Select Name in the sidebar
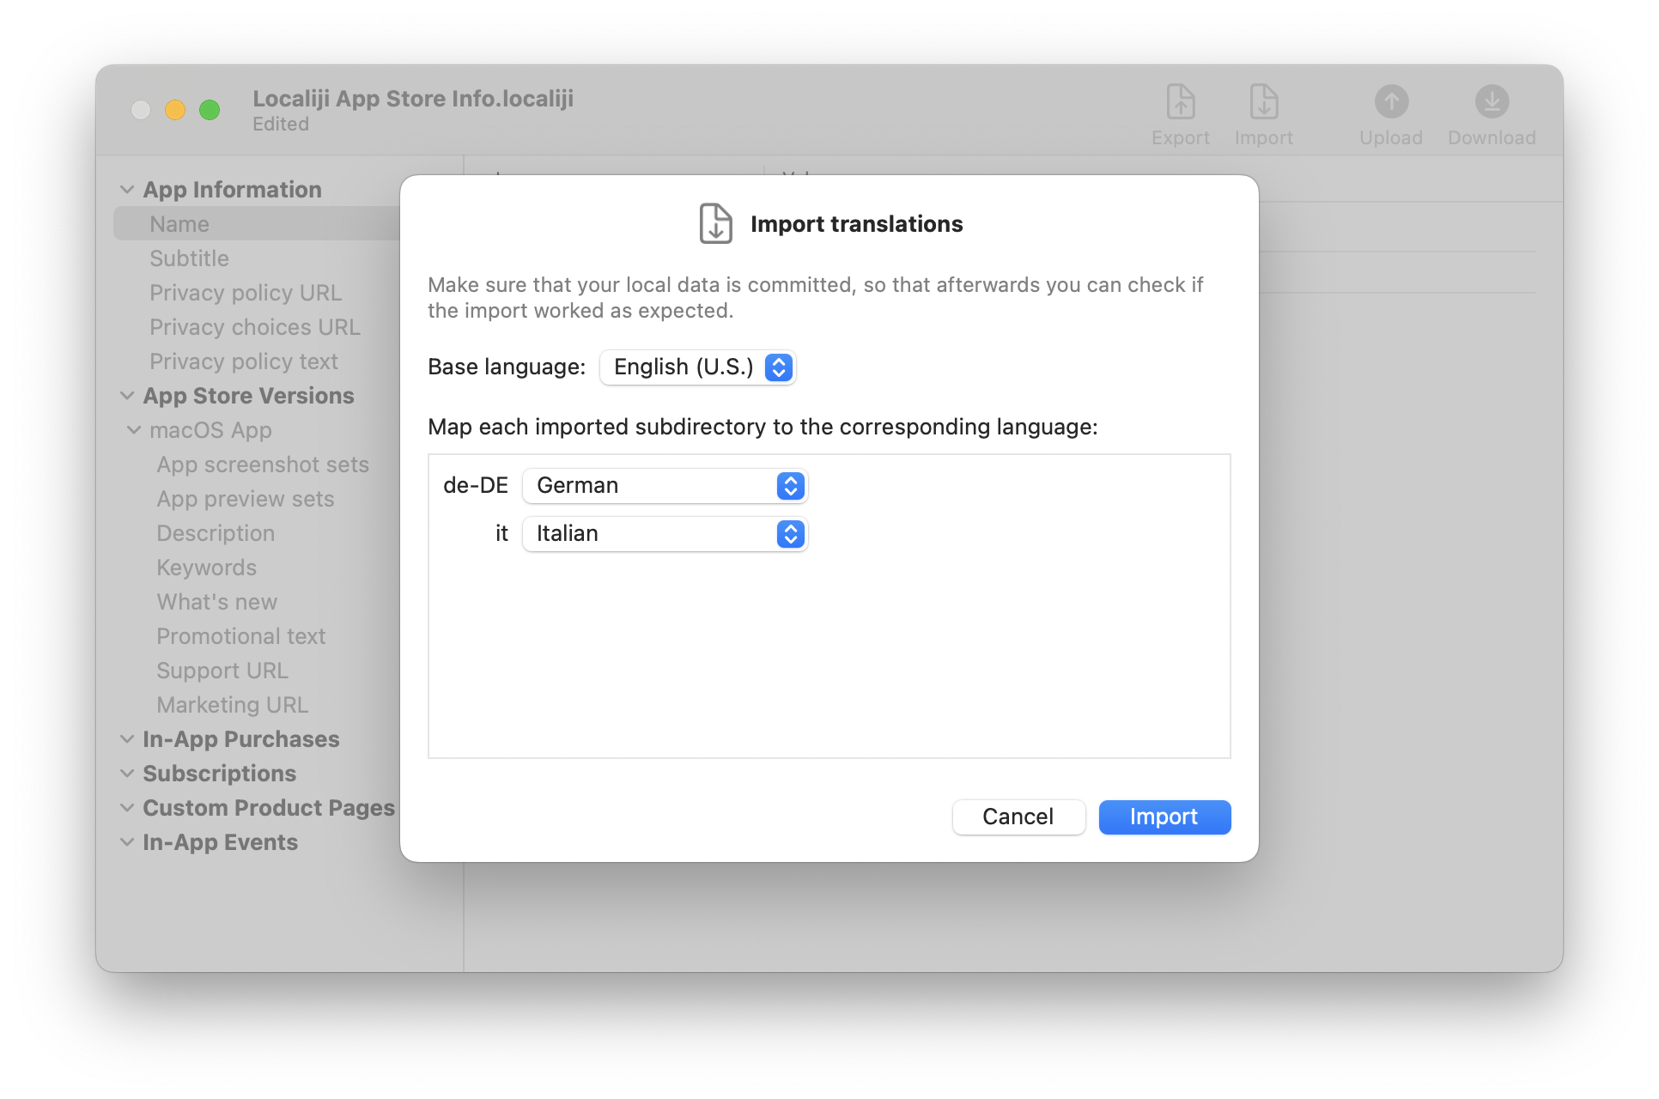1659x1099 pixels. pos(179,223)
